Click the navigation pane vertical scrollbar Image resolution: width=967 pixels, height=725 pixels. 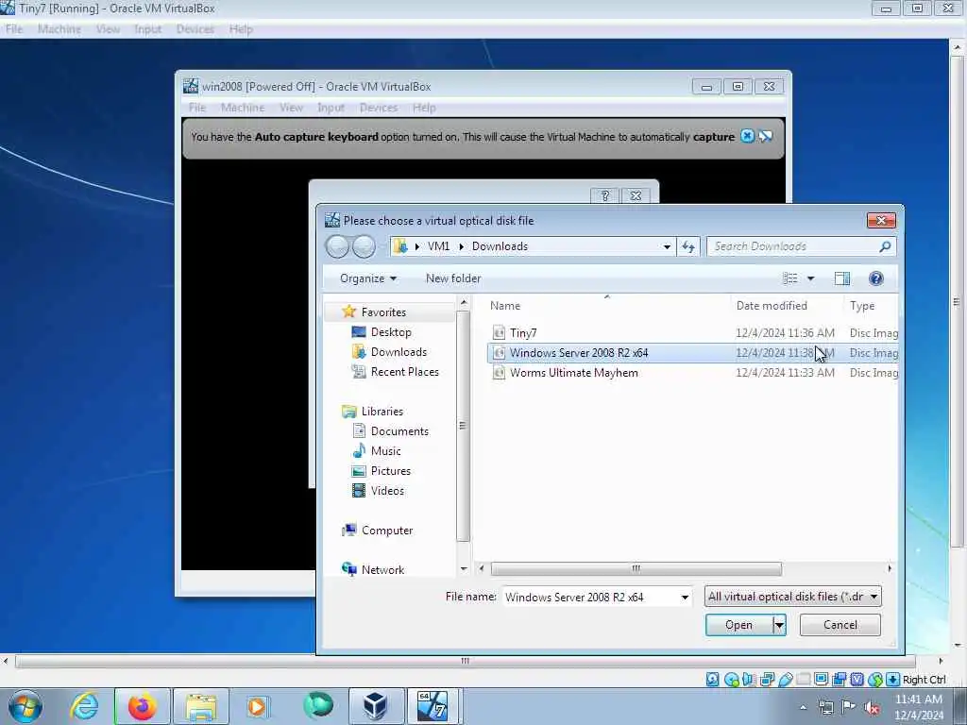pos(463,426)
